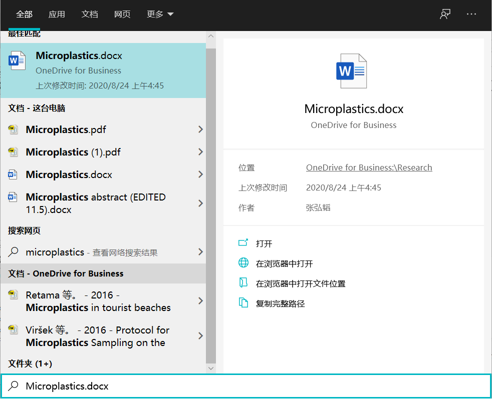Click 文件夹 (1+) section header
The height and width of the screenshot is (400, 492).
(30, 363)
